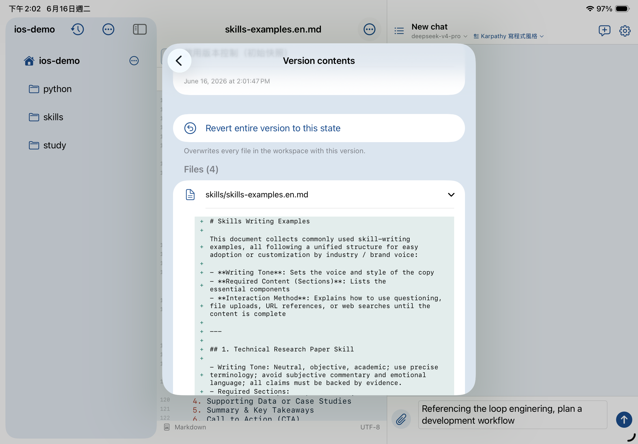Send the chat message with arrow button
This screenshot has width=638, height=444.
[x=624, y=420]
